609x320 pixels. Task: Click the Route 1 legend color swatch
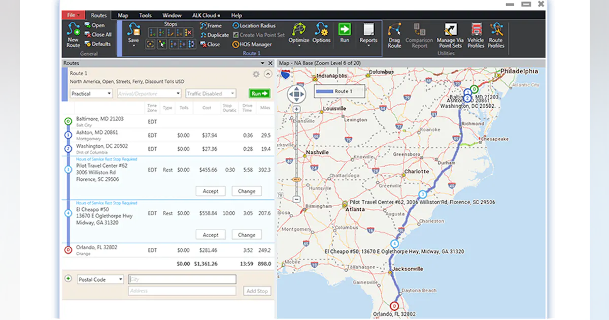click(x=325, y=91)
